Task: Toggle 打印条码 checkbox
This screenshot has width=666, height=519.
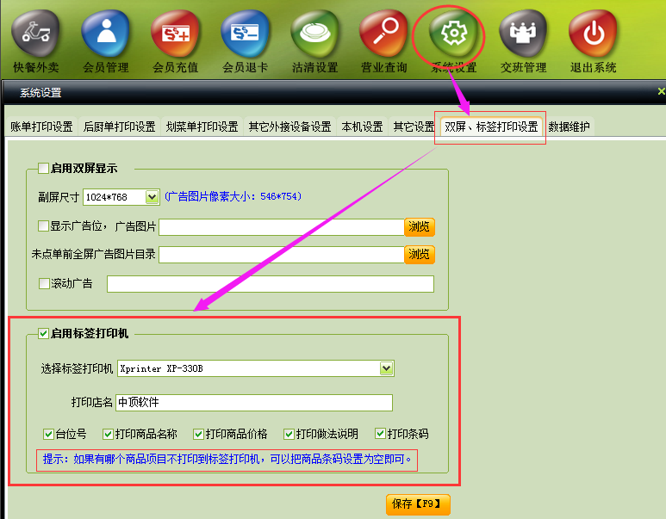Action: [380, 434]
